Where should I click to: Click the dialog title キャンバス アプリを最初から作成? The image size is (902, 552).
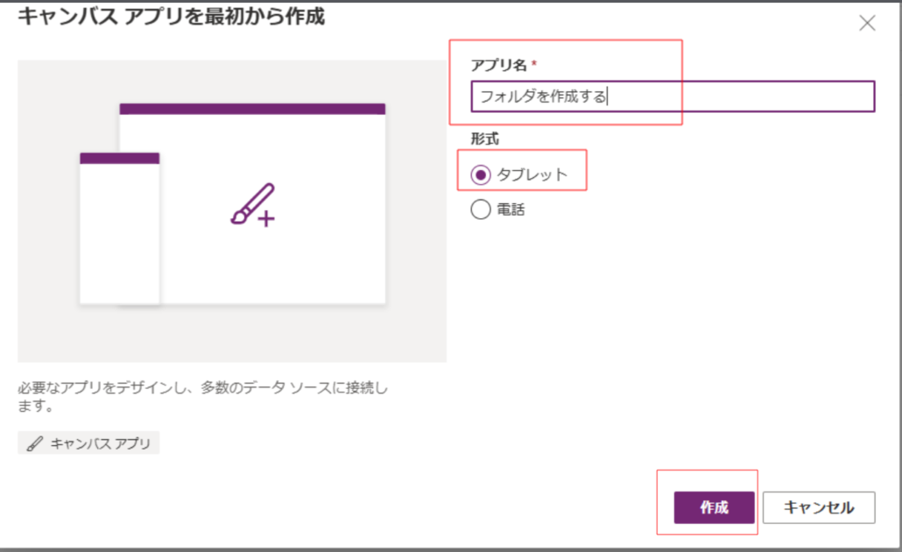click(172, 17)
